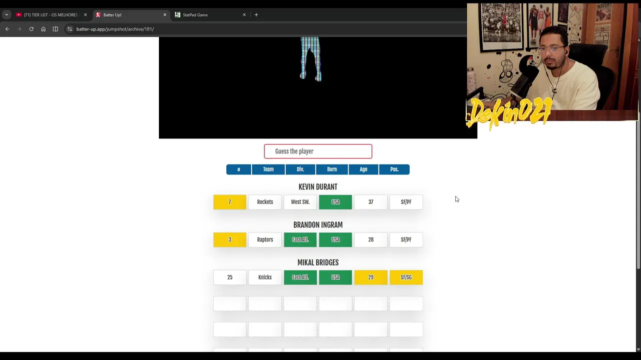Viewport: 641px width, 360px height.
Task: Close the TIER LIST YouTube tab
Action: click(x=85, y=15)
